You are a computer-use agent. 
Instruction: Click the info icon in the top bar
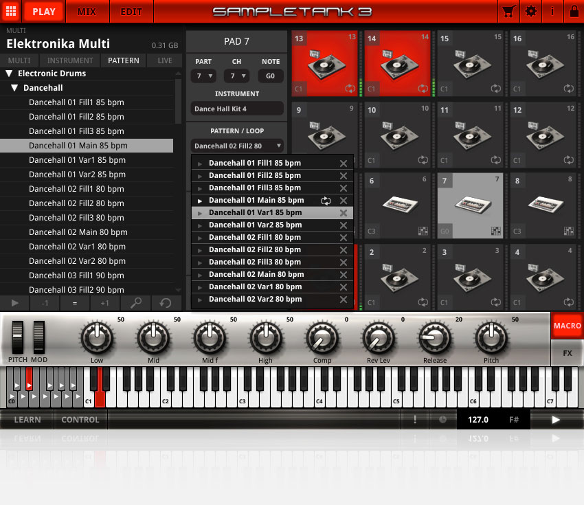[553, 11]
